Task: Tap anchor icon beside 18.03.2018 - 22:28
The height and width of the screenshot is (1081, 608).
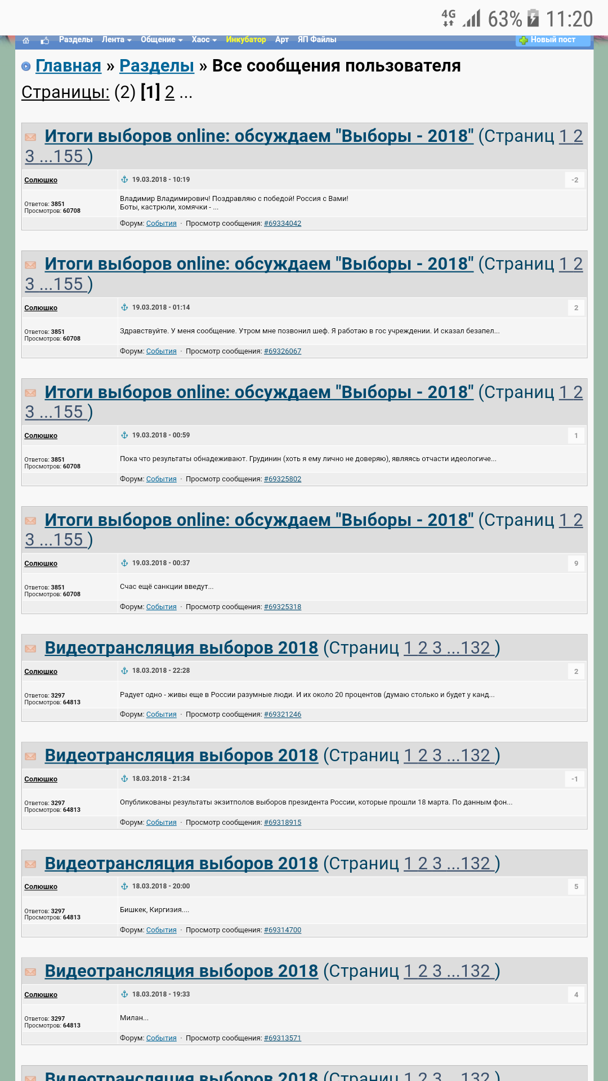Action: pos(124,671)
